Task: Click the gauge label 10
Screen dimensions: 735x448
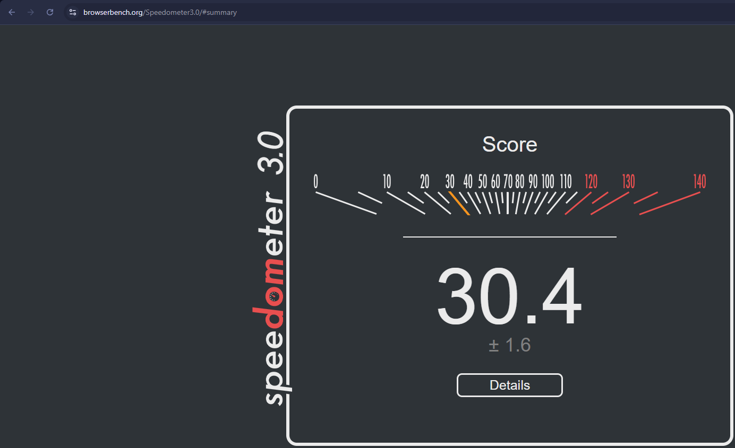Action: (387, 182)
